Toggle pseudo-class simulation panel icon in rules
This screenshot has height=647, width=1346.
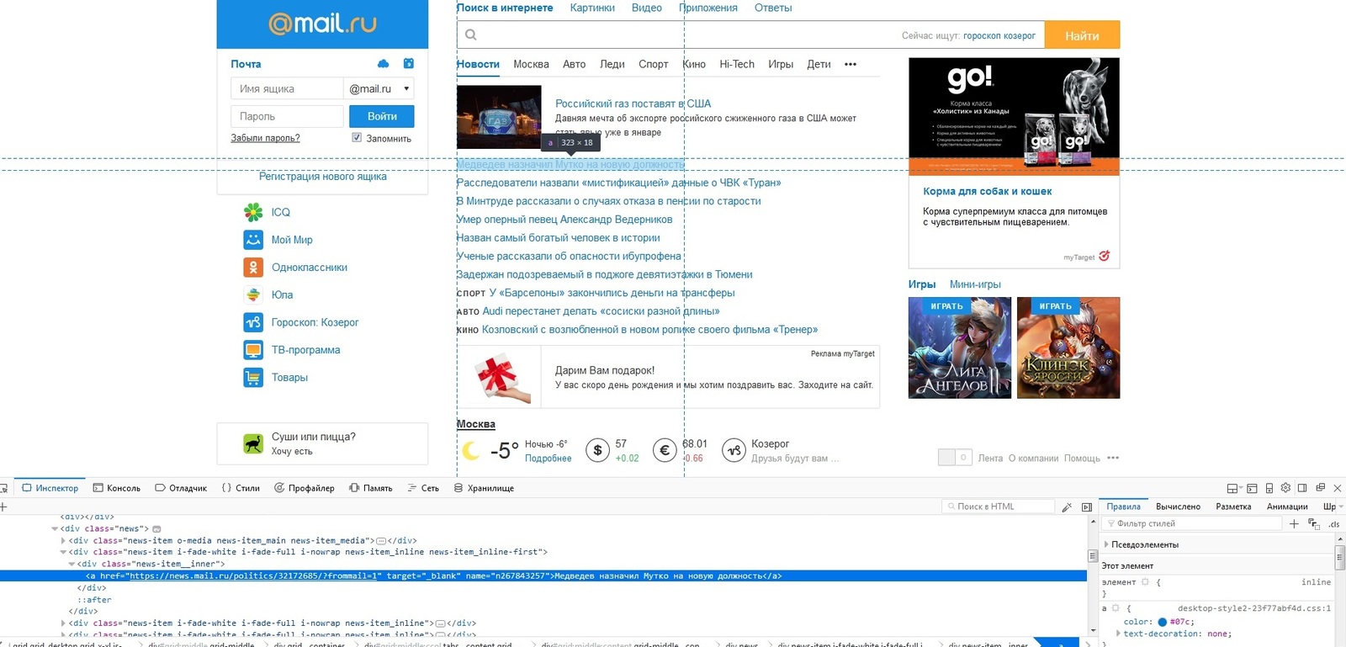click(1314, 524)
